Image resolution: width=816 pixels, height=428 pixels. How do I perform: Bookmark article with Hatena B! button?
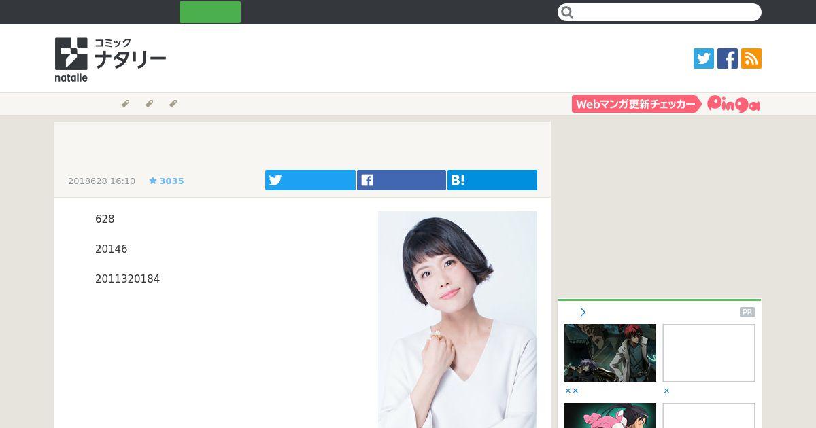492,180
